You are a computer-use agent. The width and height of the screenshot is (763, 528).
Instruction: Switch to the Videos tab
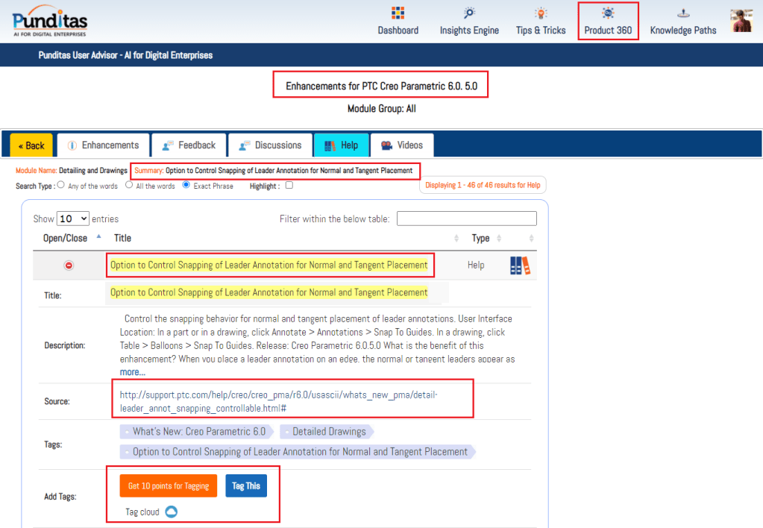(x=401, y=145)
